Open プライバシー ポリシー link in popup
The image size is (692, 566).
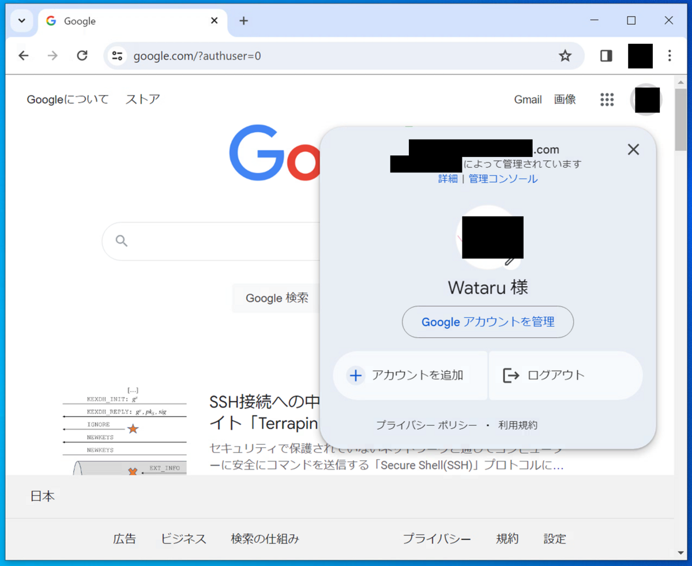[x=427, y=425]
